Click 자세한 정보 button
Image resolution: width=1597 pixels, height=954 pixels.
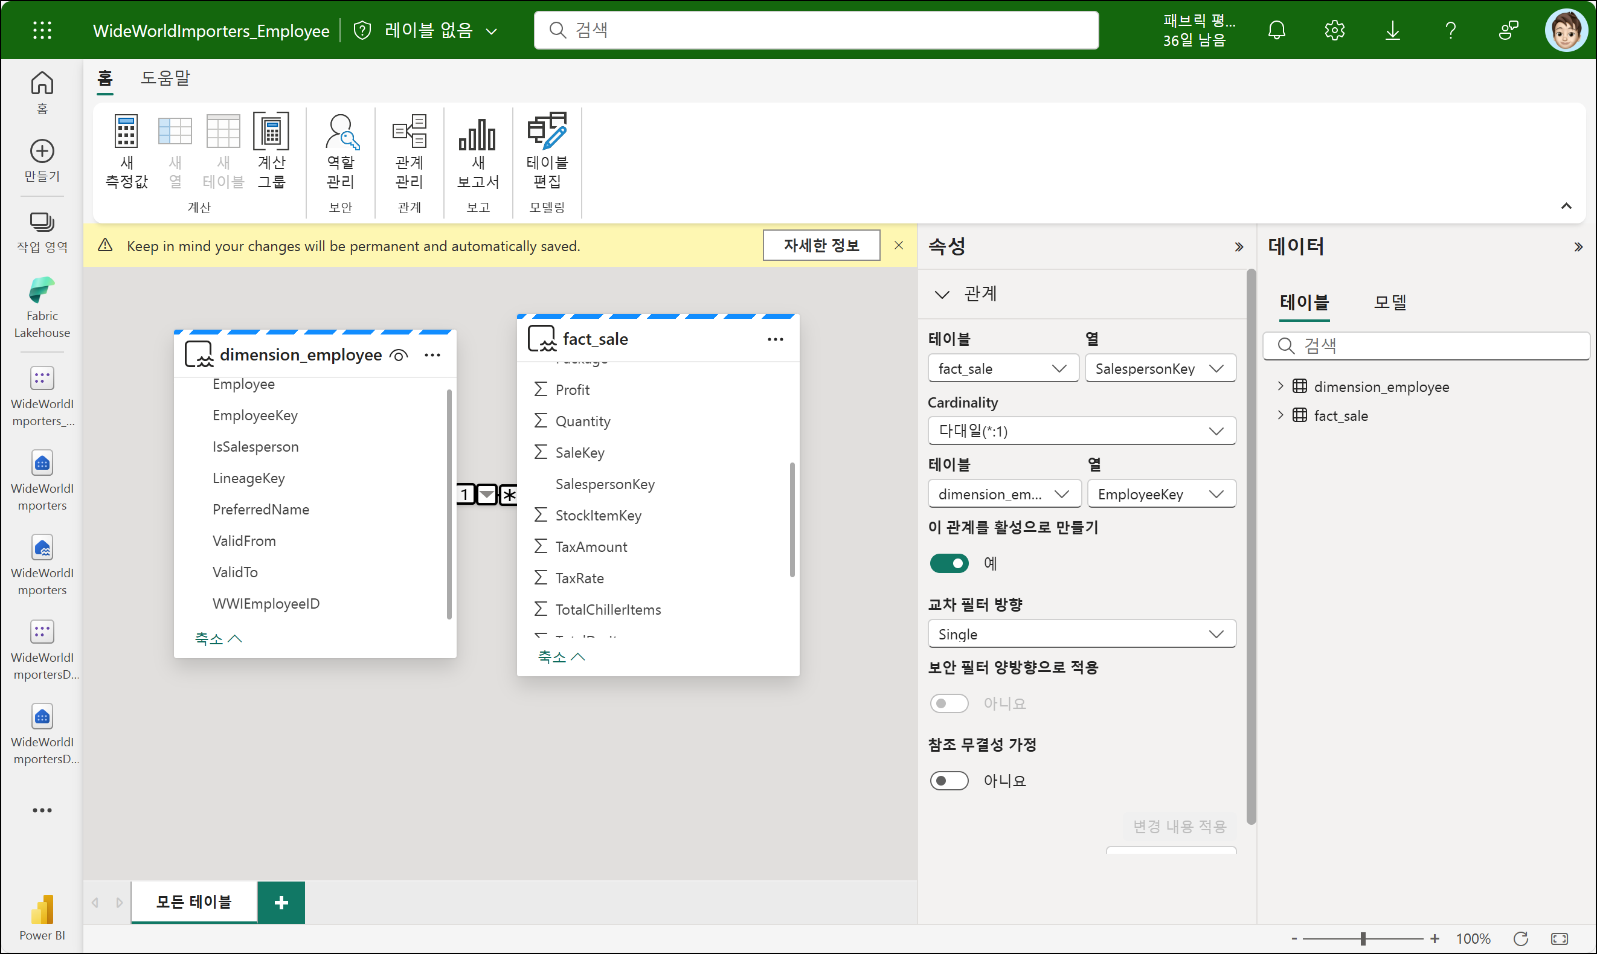coord(821,245)
